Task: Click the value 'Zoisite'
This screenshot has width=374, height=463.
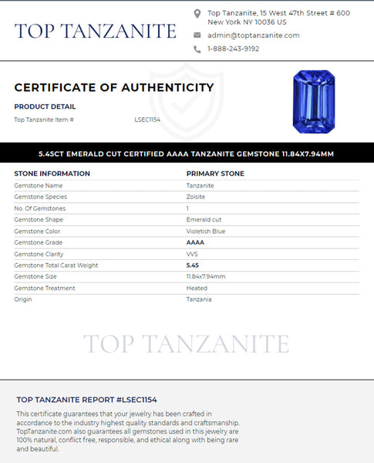Action: click(x=195, y=197)
